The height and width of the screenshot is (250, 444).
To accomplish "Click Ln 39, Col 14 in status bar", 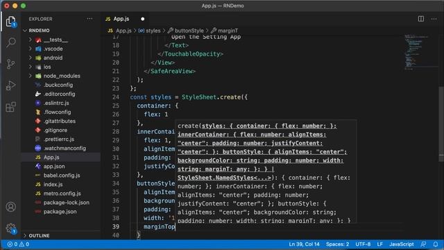I will pyautogui.click(x=304, y=244).
